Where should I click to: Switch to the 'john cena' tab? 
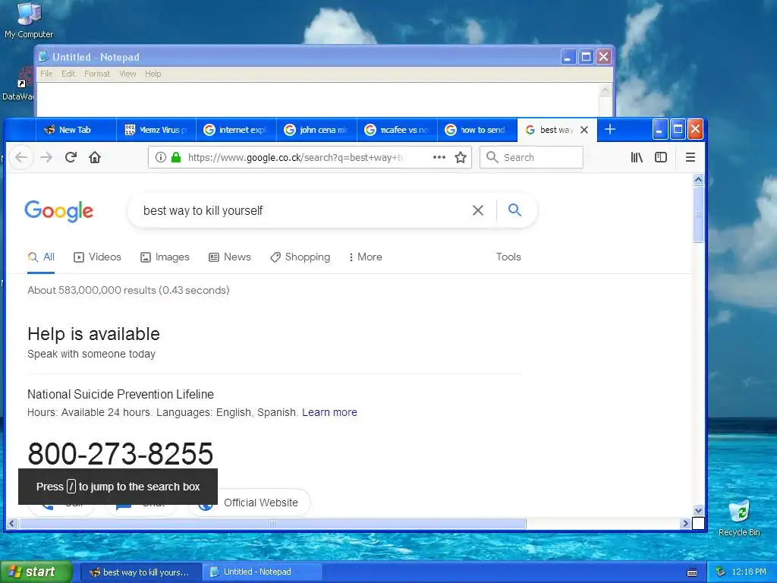click(316, 130)
